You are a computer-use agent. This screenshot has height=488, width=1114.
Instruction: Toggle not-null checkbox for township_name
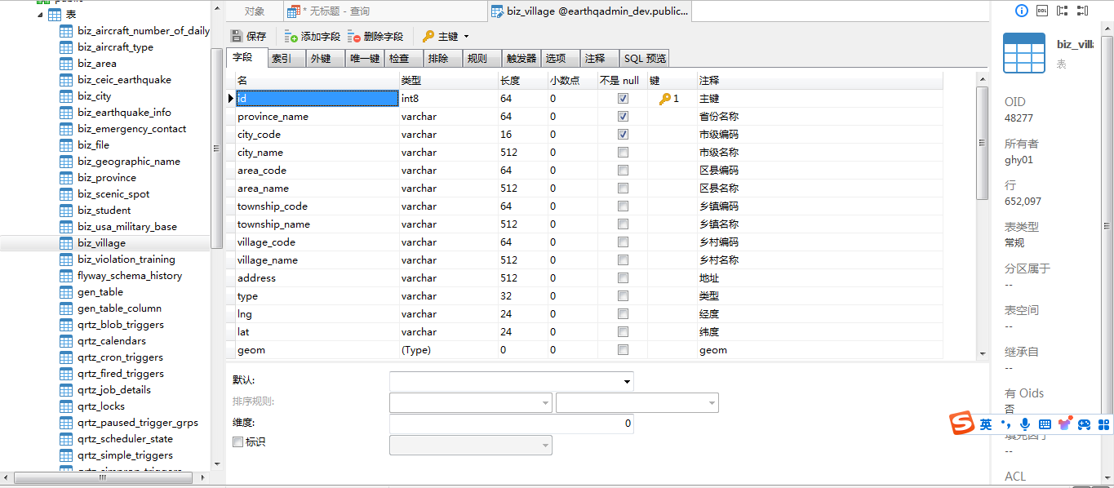623,224
